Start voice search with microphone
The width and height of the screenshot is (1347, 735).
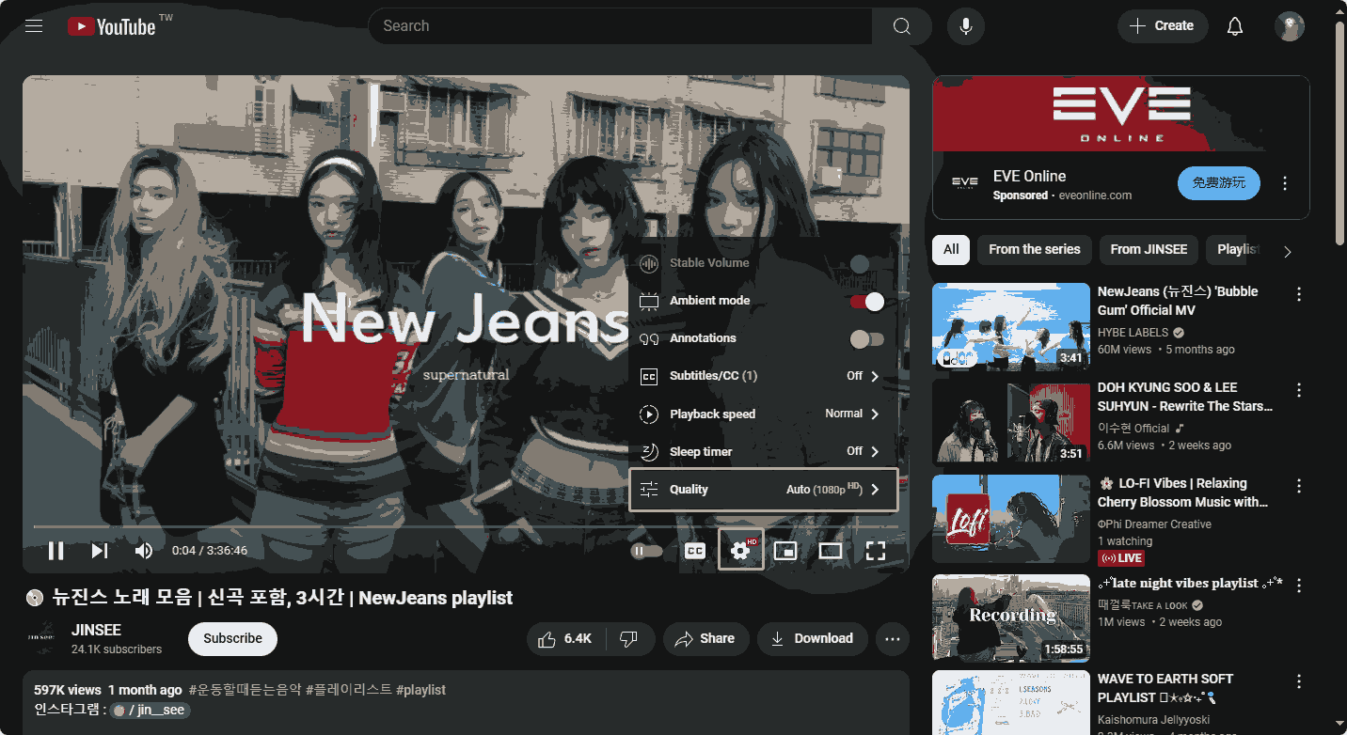[x=965, y=26]
